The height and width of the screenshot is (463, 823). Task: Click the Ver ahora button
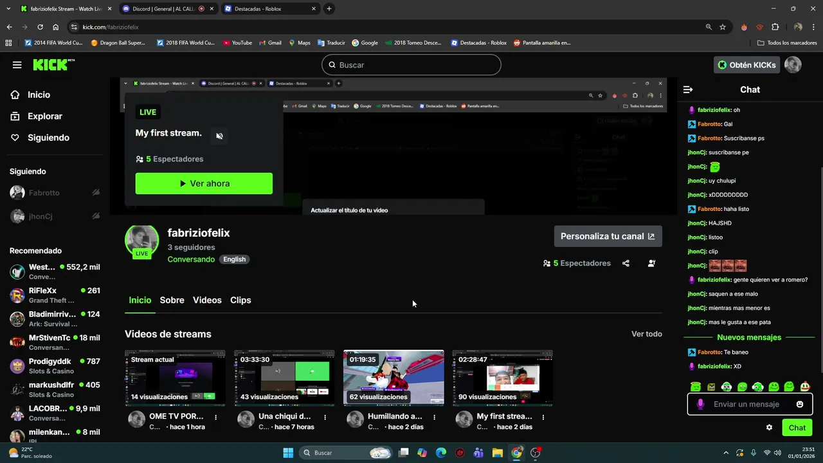pos(204,183)
